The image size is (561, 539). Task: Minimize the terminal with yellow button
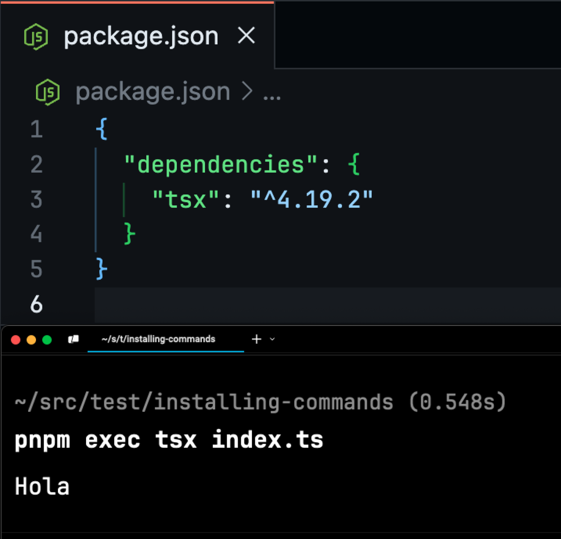(x=31, y=340)
